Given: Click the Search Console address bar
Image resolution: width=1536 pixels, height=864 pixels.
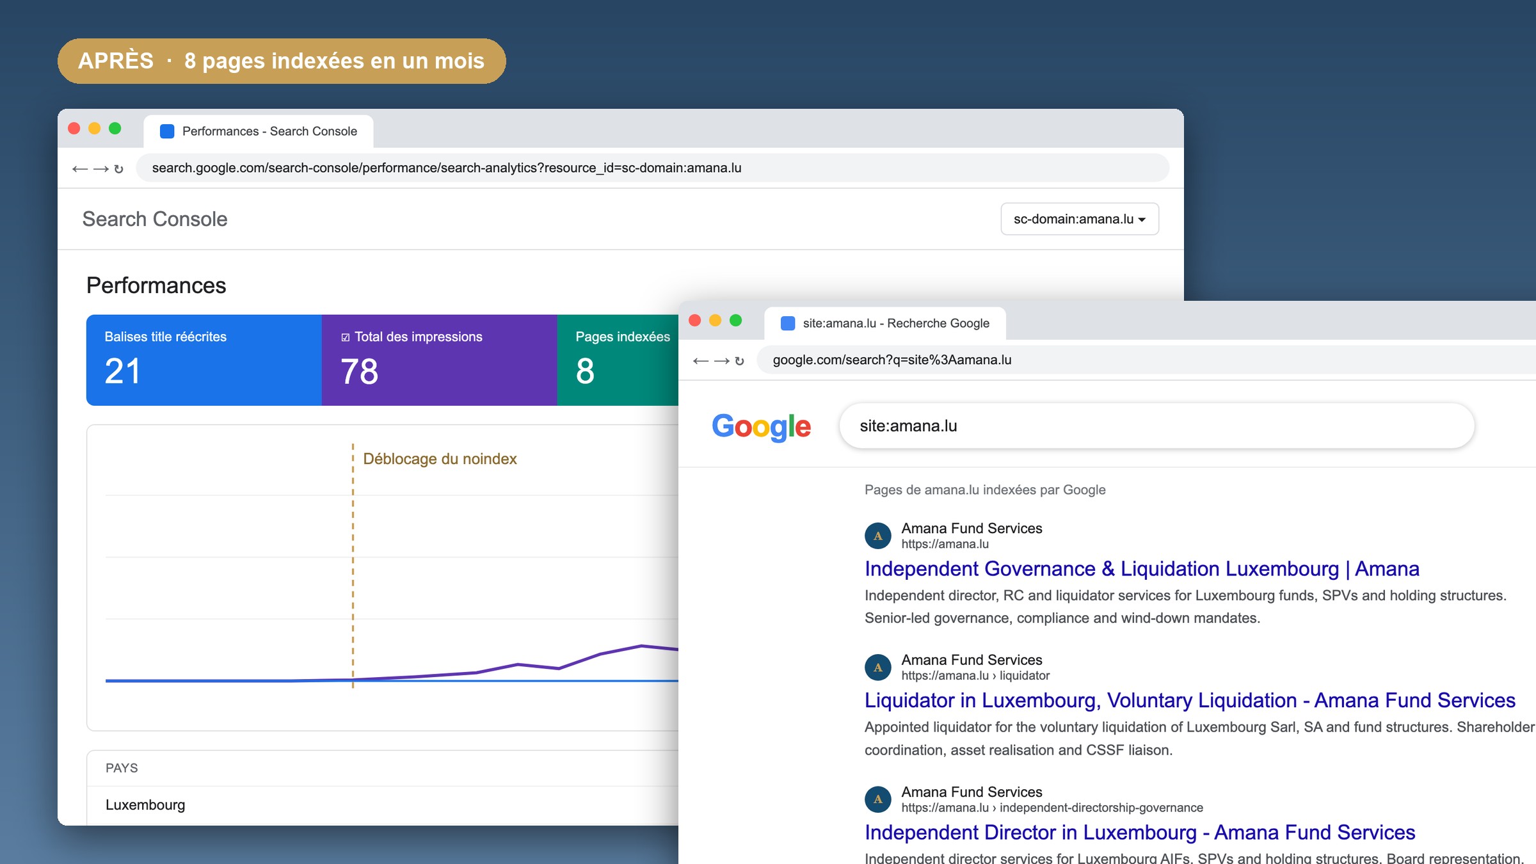Looking at the screenshot, I should [653, 168].
